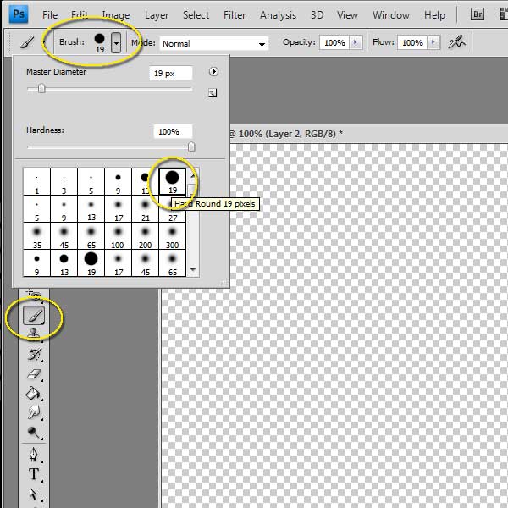Open the Flow slider arrow

pos(433,42)
